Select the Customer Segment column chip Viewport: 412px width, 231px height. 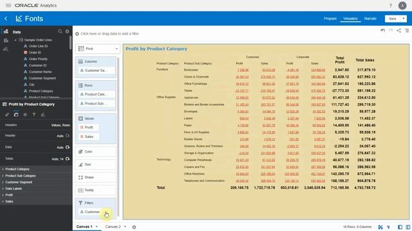96,71
